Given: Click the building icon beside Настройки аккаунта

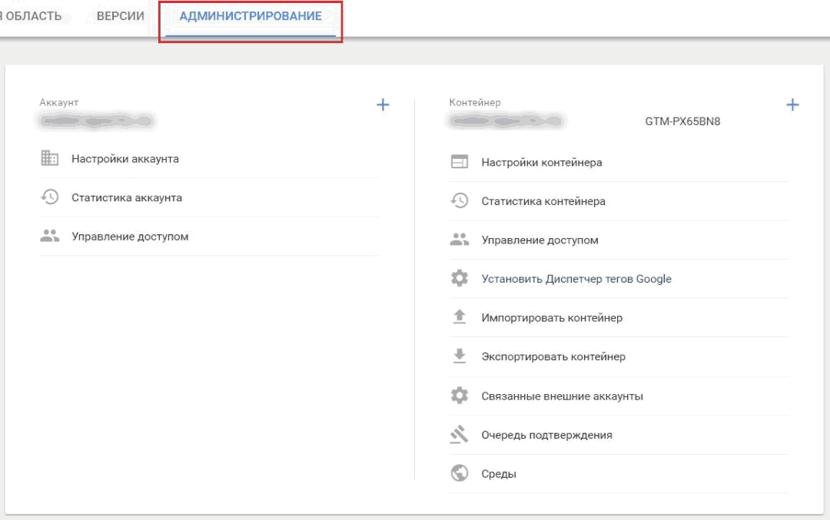Looking at the screenshot, I should 50,158.
